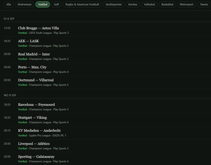
Task: Click Play Sports 4 under Porto — Man. City
Action: pyautogui.click(x=61, y=72)
